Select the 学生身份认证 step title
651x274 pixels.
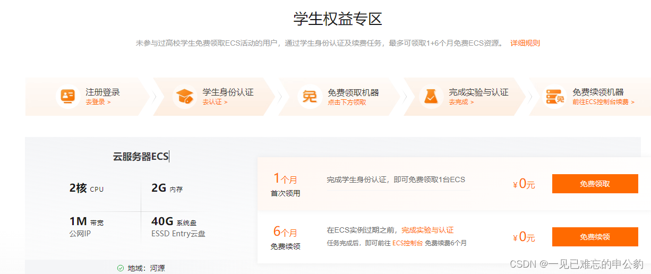[228, 92]
